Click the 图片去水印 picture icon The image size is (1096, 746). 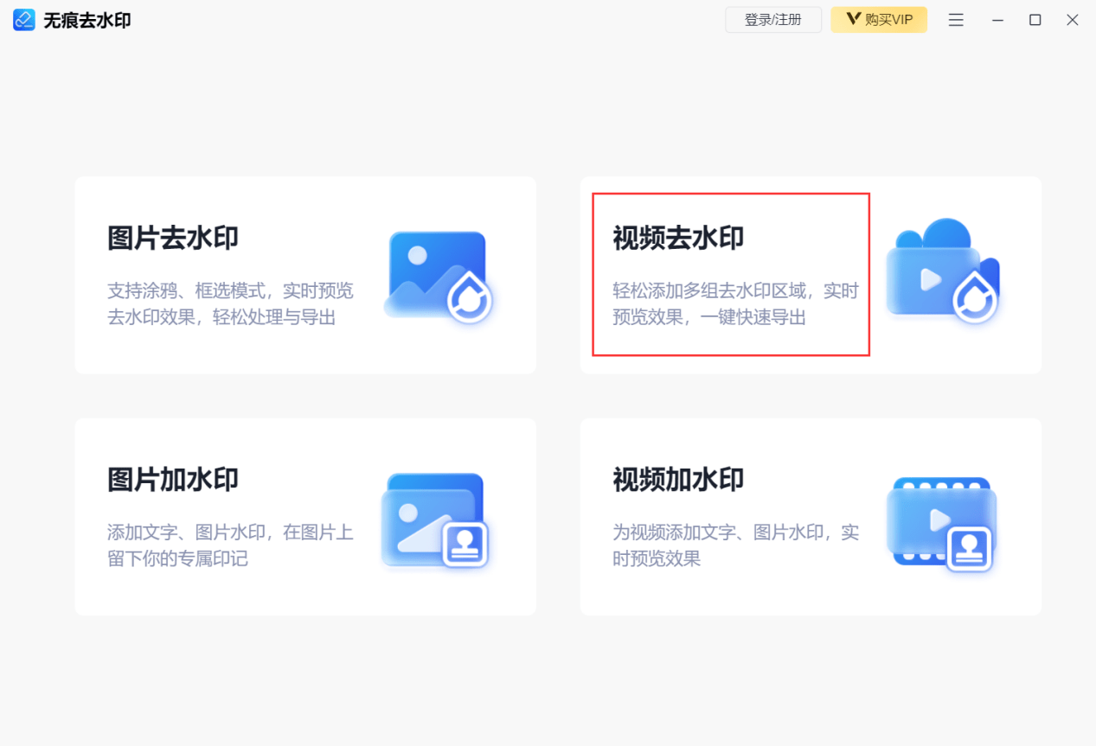pos(438,277)
